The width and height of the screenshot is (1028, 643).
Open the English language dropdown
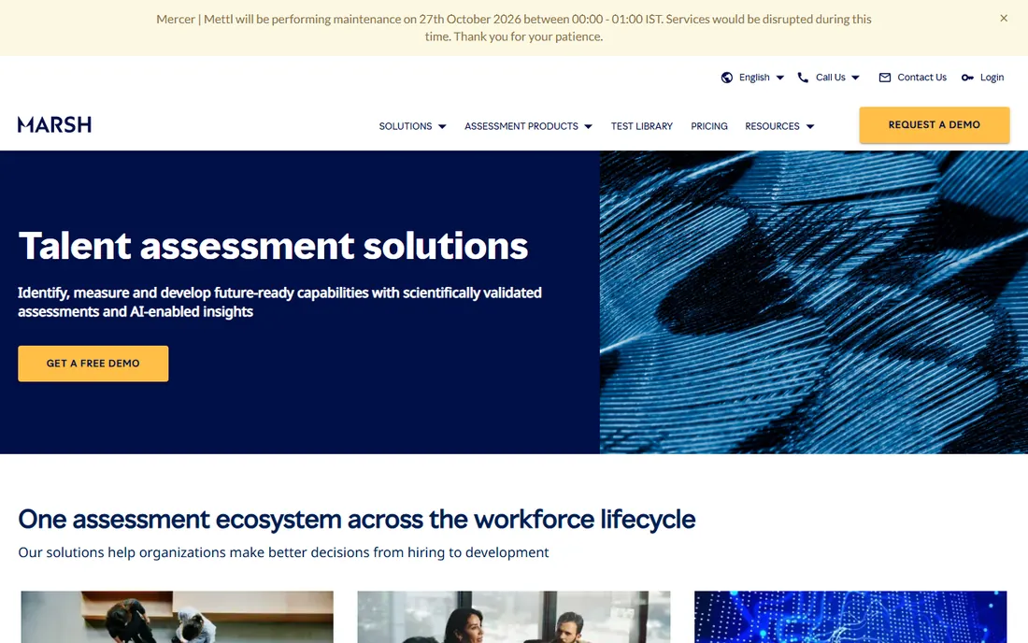click(754, 78)
